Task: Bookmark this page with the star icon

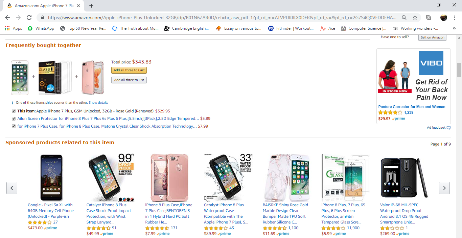Action: (415, 18)
